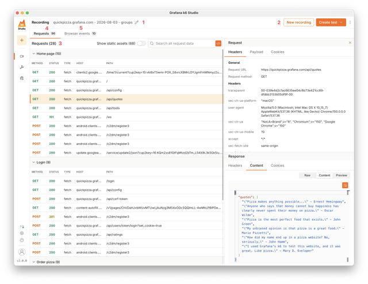This screenshot has height=284, width=368.
Task: Click the magnifier icon in search field
Action: point(152,44)
